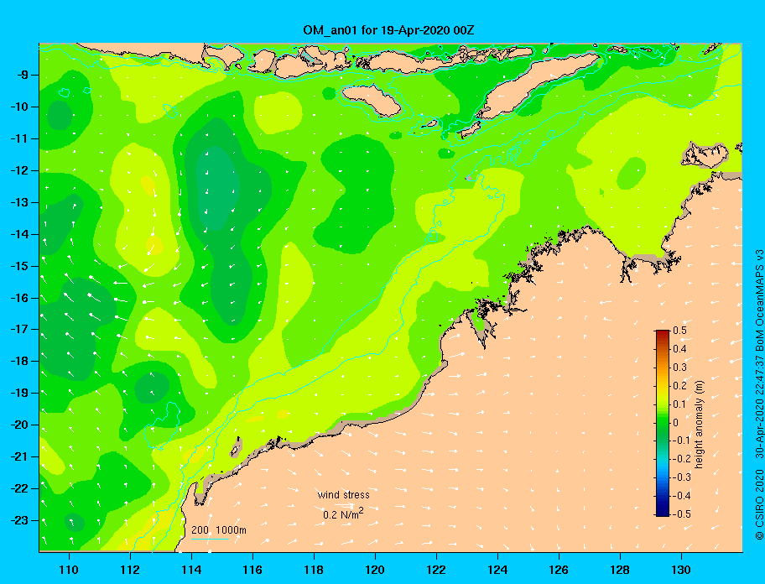The image size is (765, 584).
Task: Click latitude label '-23'
Action: tap(19, 520)
